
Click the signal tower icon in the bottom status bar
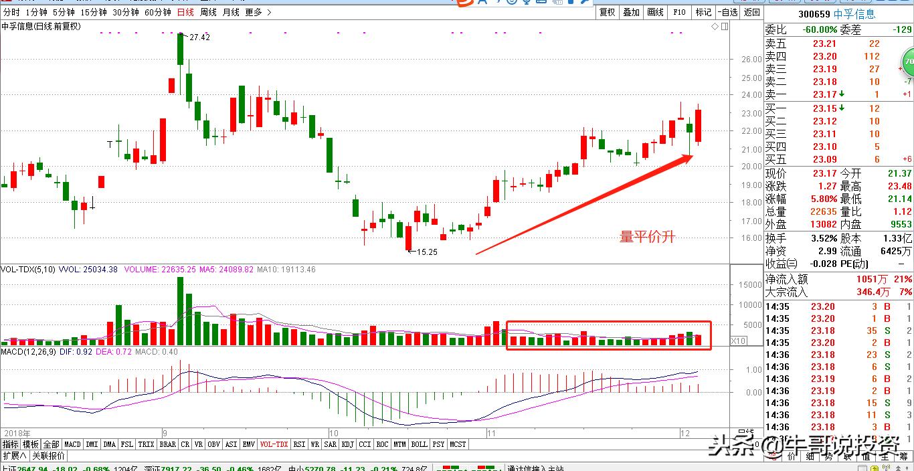pyautogui.click(x=886, y=468)
